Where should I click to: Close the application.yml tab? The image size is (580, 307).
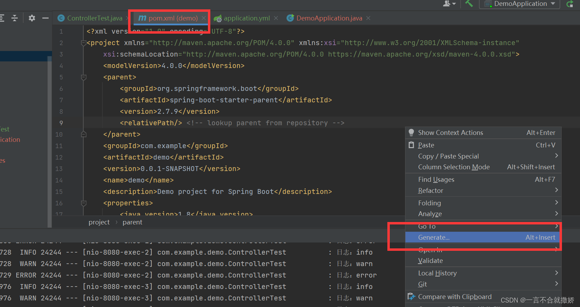276,18
